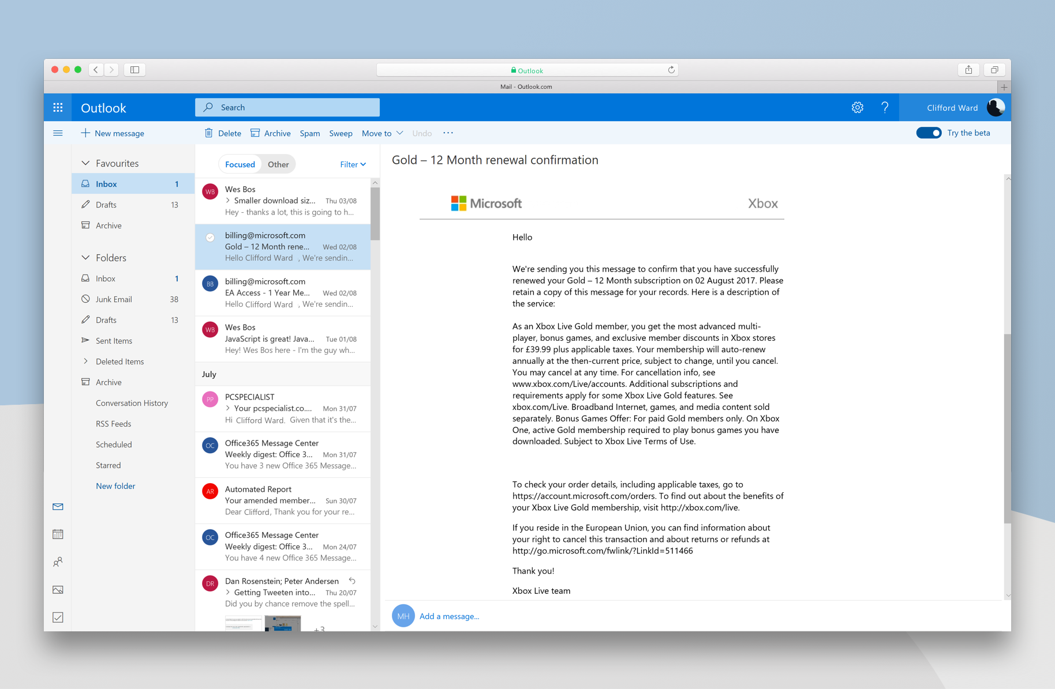Expand the PCSPECIALIST conversation thread

(x=228, y=408)
